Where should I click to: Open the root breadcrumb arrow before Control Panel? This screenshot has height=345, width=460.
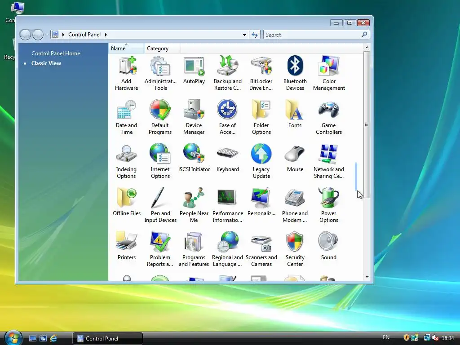pos(63,35)
